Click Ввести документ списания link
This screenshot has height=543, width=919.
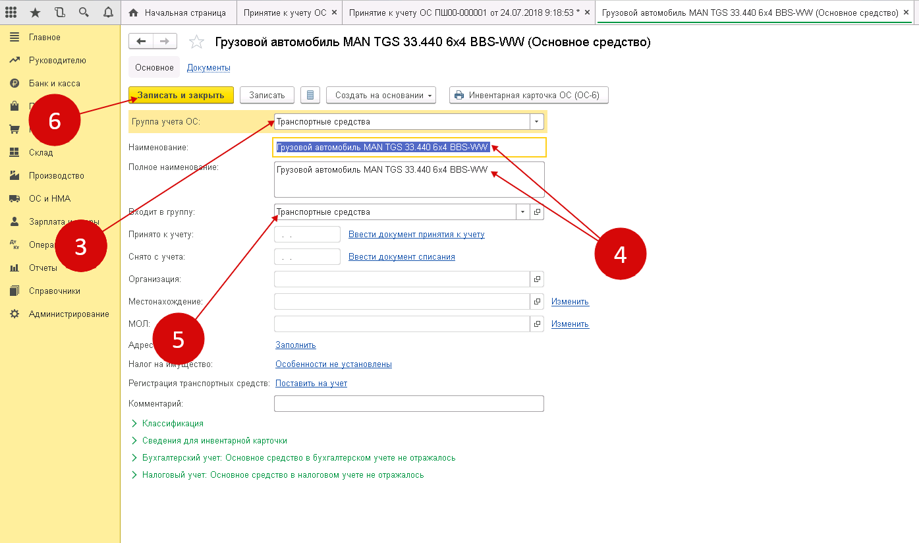coord(402,257)
